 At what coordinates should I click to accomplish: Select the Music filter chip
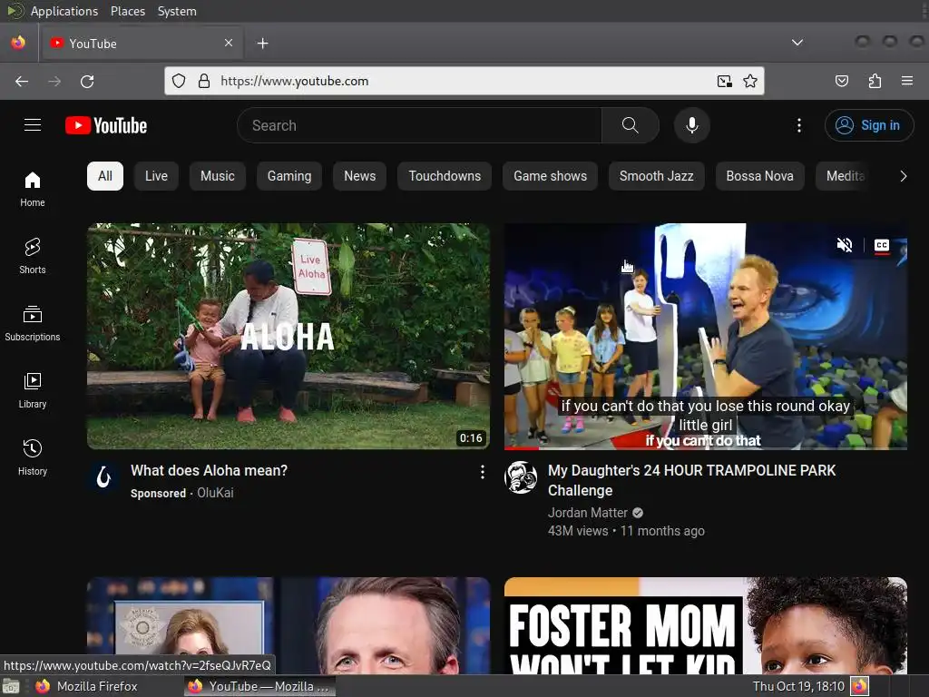tap(218, 176)
